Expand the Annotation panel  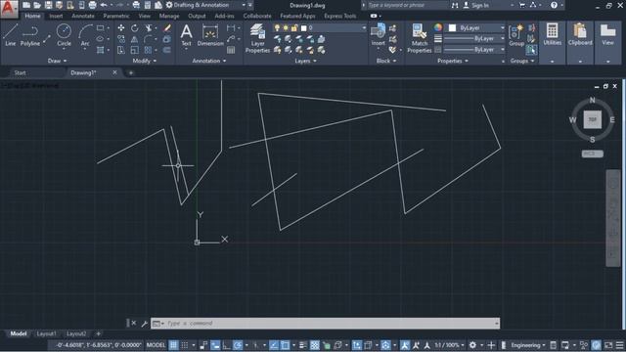click(209, 61)
